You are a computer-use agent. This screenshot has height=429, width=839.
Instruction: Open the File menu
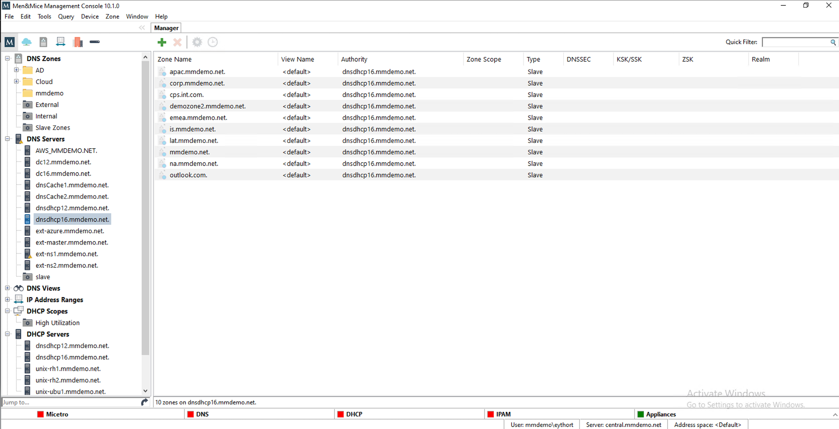tap(9, 17)
